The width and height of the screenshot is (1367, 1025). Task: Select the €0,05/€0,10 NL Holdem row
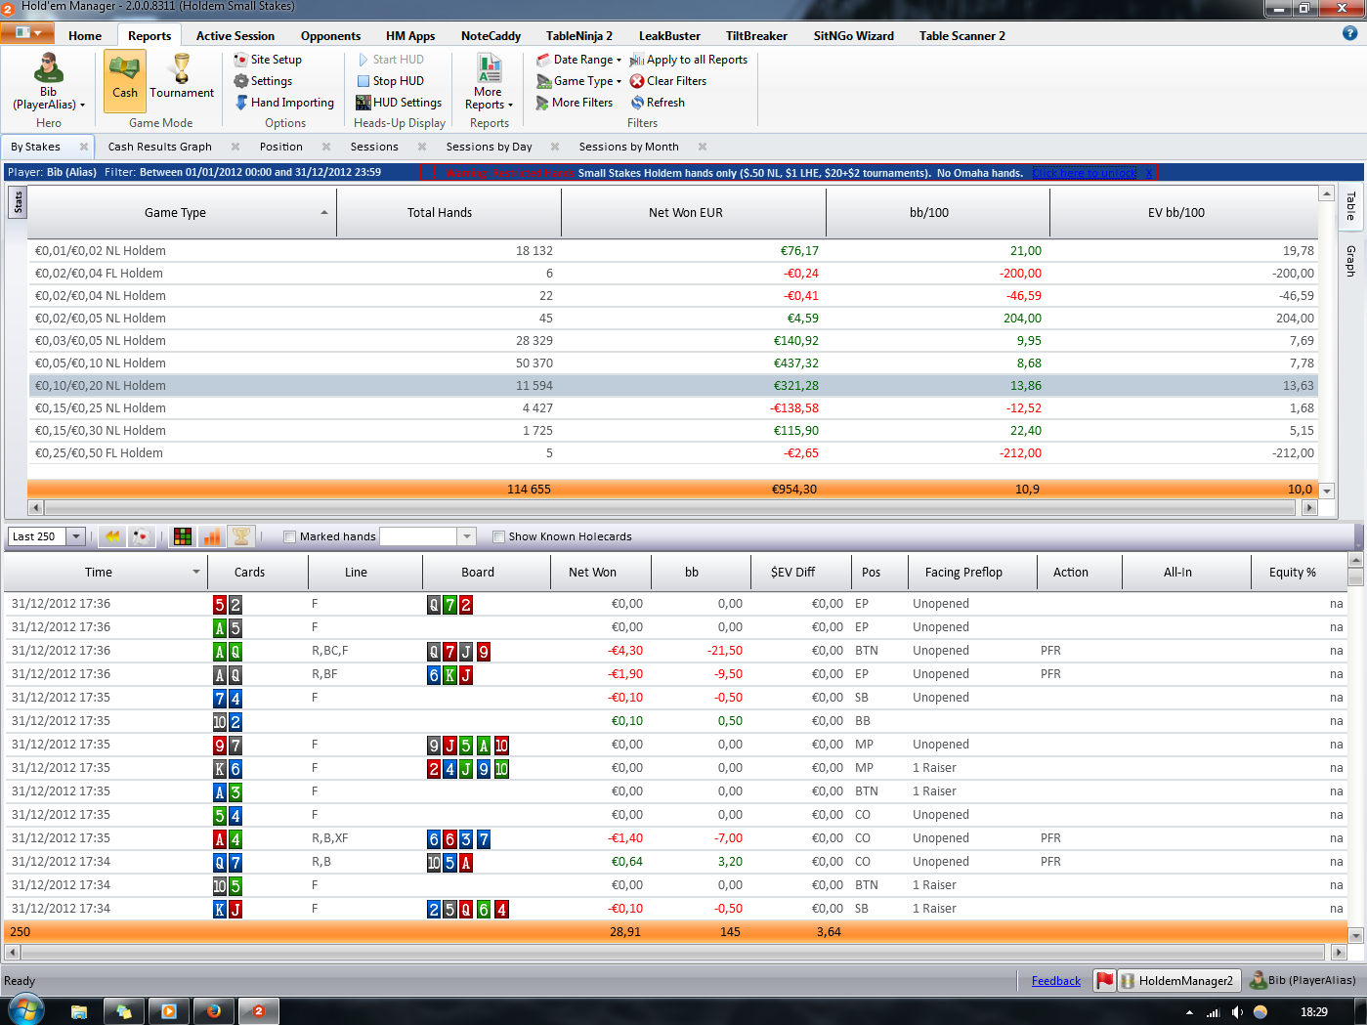coord(673,363)
